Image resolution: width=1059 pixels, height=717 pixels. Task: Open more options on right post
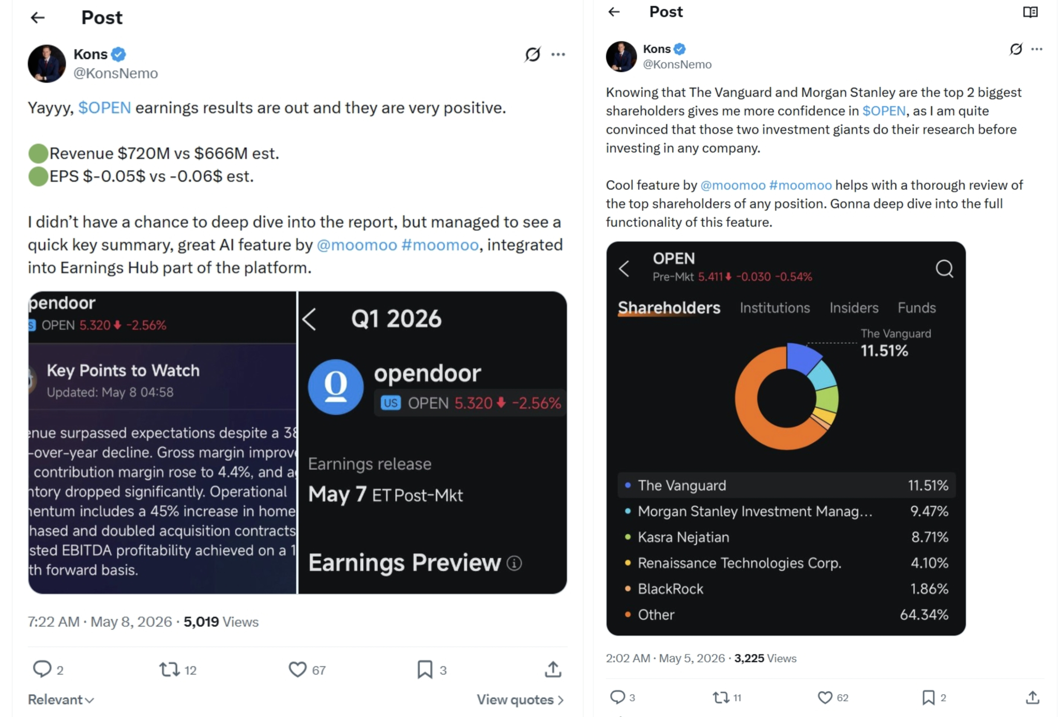pos(1037,49)
